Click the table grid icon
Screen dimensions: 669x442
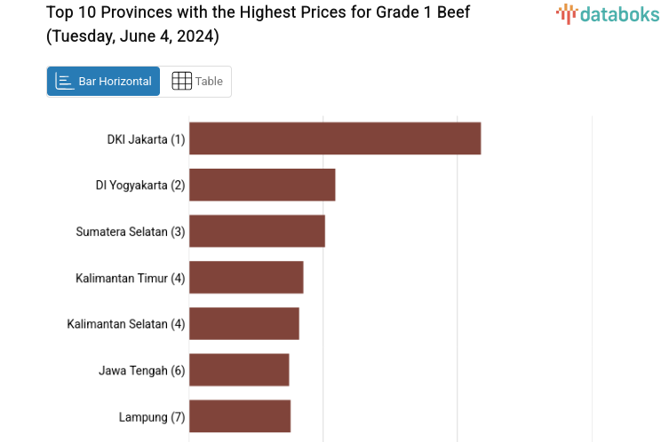[x=181, y=81]
